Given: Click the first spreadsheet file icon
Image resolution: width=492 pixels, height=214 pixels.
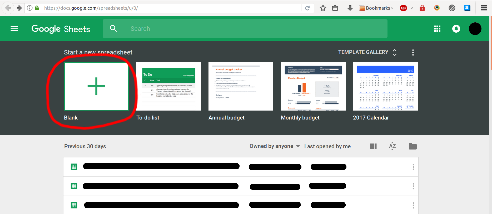Looking at the screenshot, I should (x=74, y=167).
